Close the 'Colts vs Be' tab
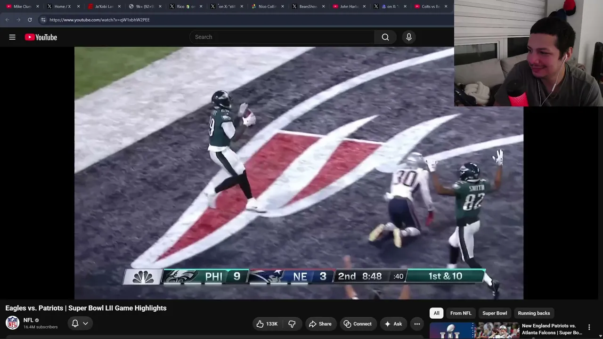 tap(446, 7)
